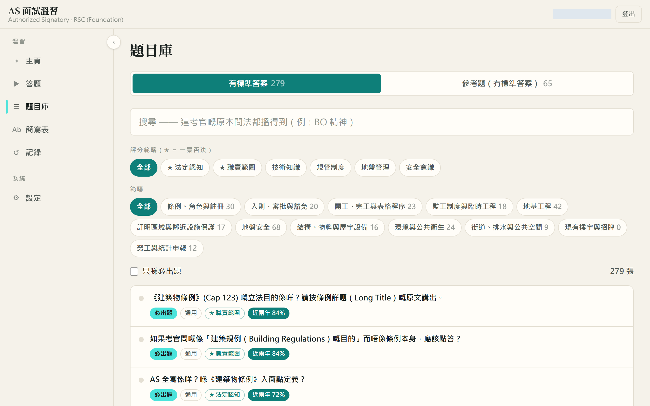This screenshot has width=650, height=406.
Task: Click 近兩年 72% badge on AS question
Action: (268, 395)
